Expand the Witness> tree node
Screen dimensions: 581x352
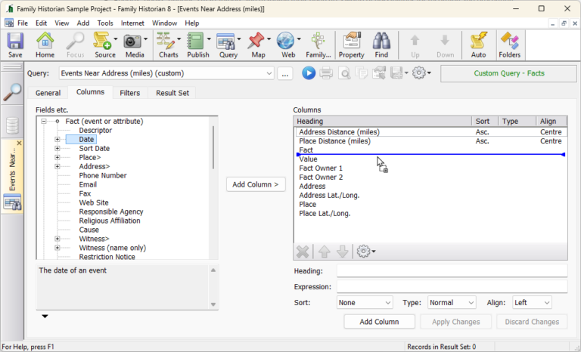57,239
